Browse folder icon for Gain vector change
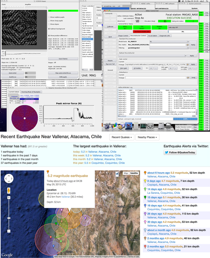The width and height of the screenshot is (210, 258). click(188, 64)
